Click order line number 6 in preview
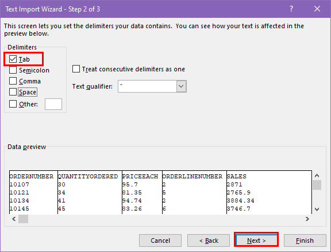This screenshot has height=252, width=331. coord(164,208)
